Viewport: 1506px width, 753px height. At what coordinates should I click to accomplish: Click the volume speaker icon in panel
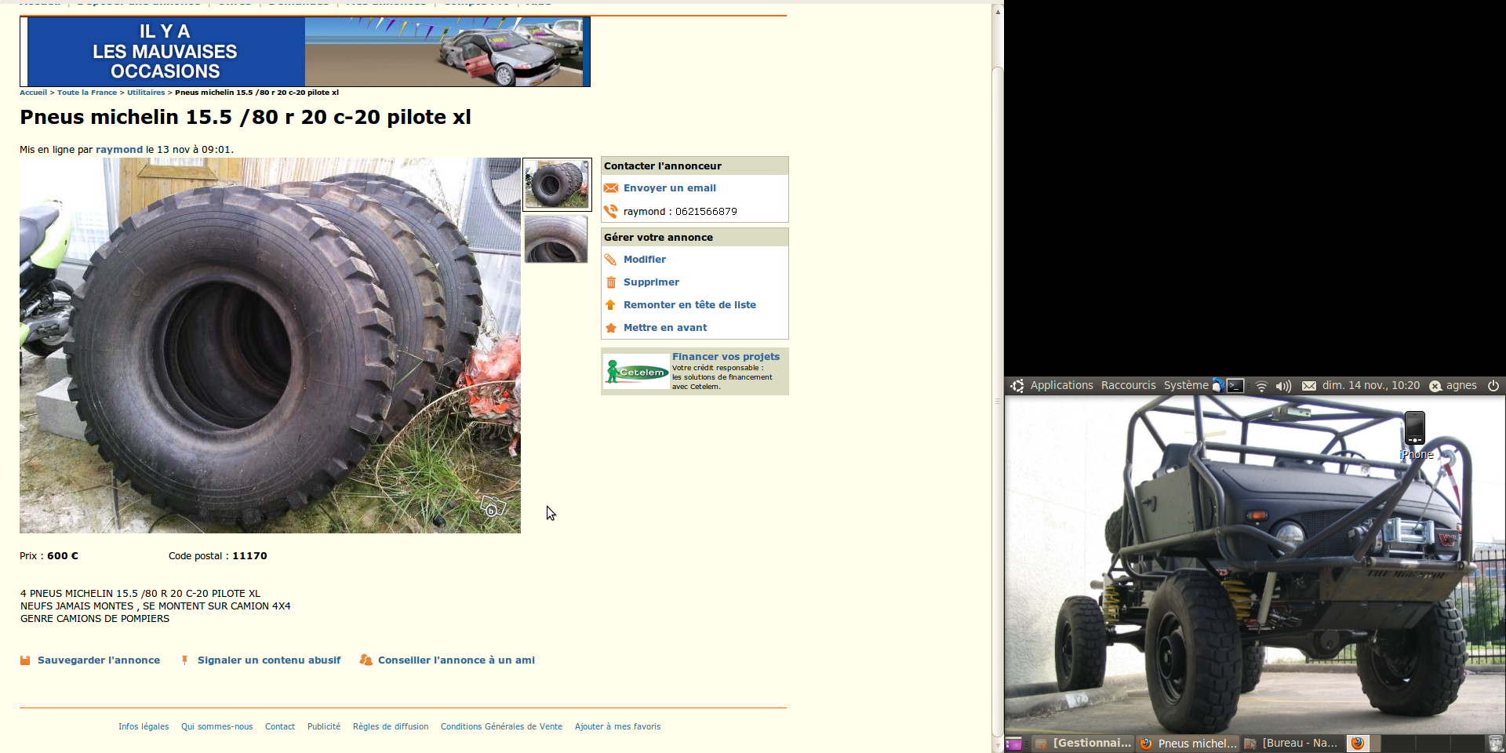click(x=1283, y=386)
